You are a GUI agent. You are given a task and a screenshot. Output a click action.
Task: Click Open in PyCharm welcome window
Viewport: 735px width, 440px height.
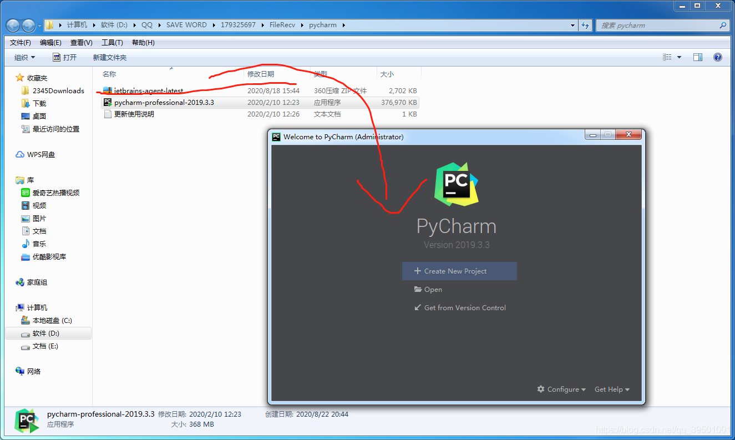click(x=428, y=289)
